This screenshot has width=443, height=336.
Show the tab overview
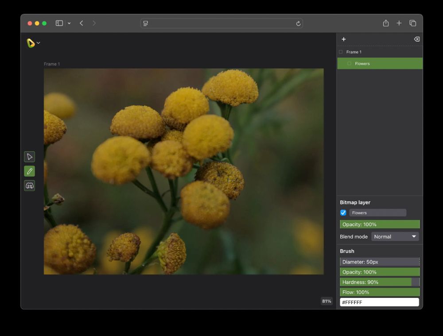412,23
